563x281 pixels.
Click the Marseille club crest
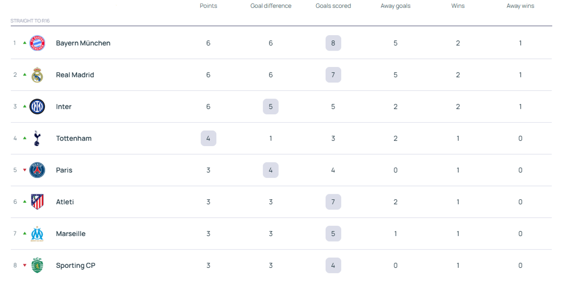(37, 234)
